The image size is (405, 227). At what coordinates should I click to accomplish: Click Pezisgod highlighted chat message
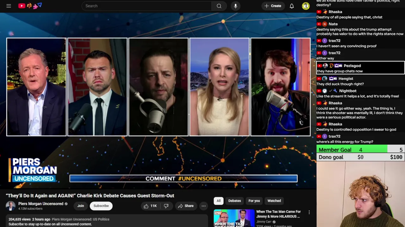[360, 68]
